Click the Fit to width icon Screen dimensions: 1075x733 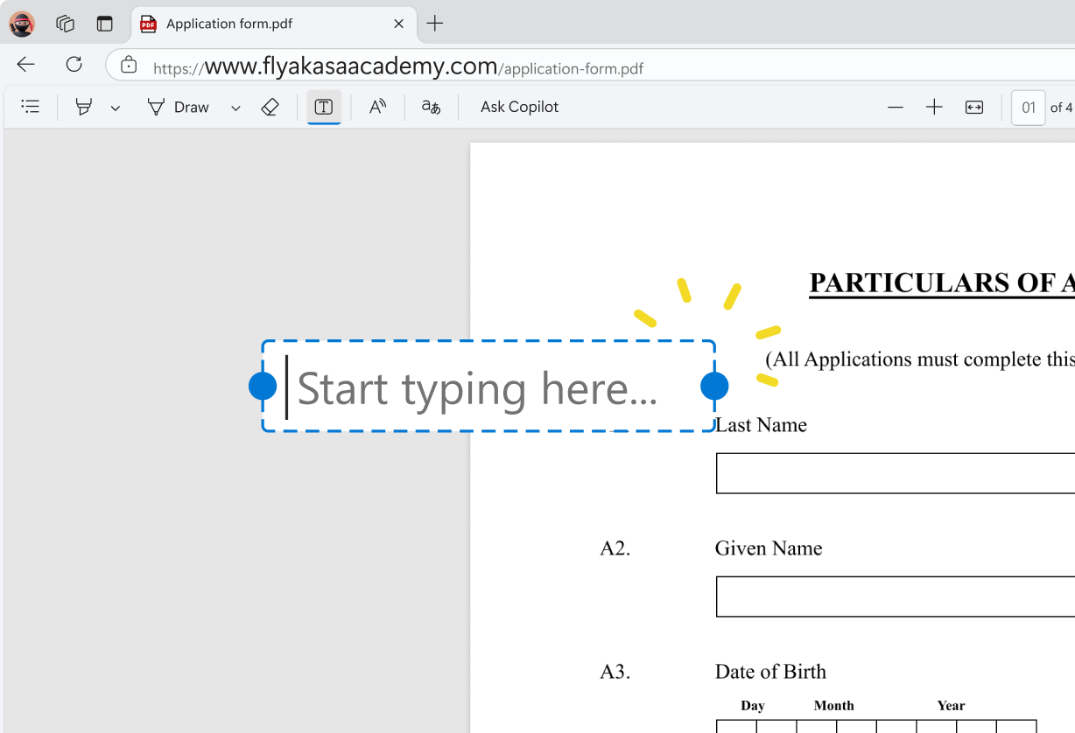pos(974,108)
